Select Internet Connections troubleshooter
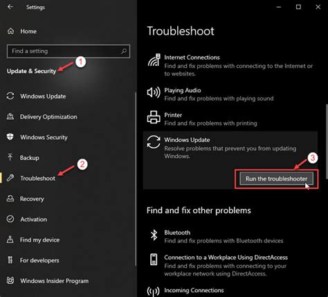Image resolution: width=328 pixels, height=297 pixels. click(230, 65)
